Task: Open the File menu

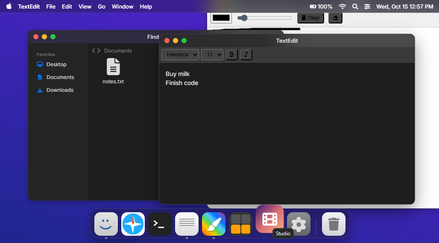Action: pos(51,6)
